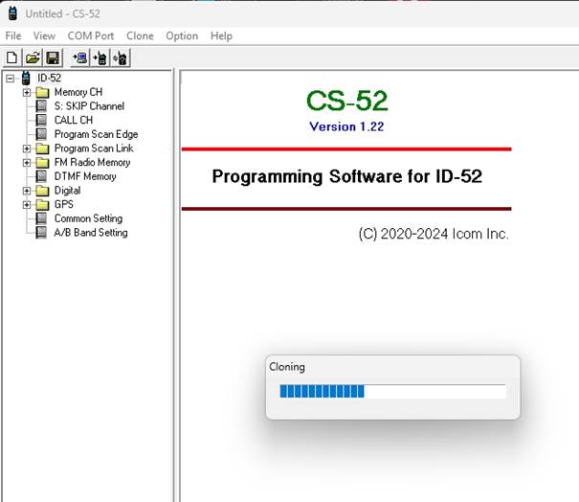Expand the Digital tree node
This screenshot has width=579, height=502.
(x=27, y=191)
